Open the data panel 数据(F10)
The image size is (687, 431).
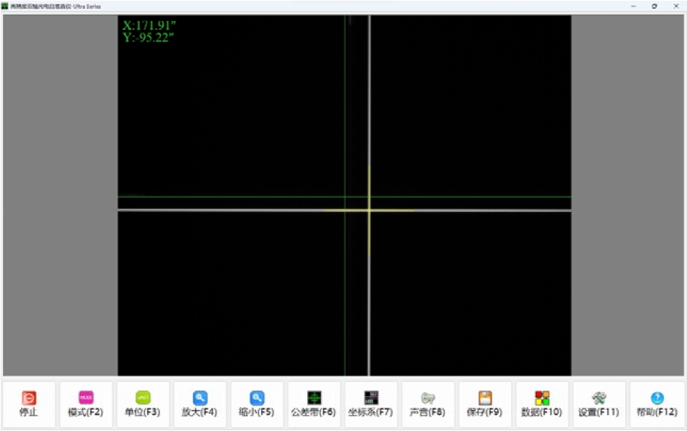pyautogui.click(x=542, y=404)
